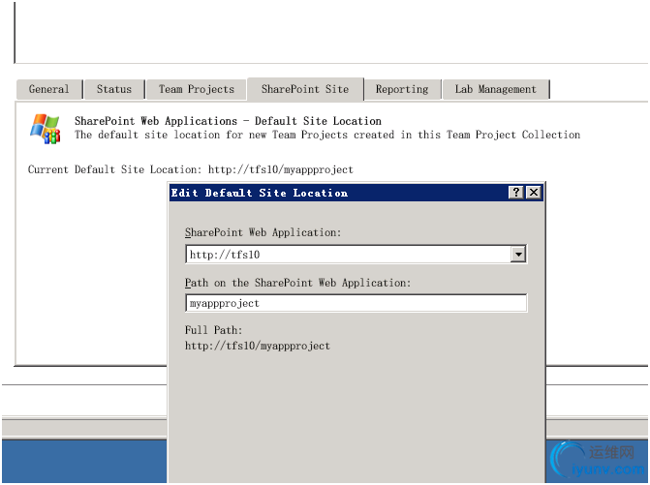Image resolution: width=650 pixels, height=485 pixels.
Task: Close the Edit Default Site Location dialog
Action: [x=534, y=193]
